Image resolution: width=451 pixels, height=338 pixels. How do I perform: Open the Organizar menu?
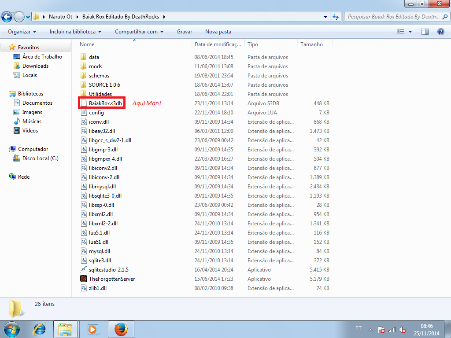(22, 32)
